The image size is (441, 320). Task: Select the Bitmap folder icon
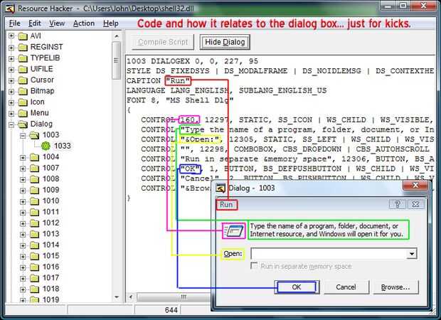pyautogui.click(x=23, y=92)
